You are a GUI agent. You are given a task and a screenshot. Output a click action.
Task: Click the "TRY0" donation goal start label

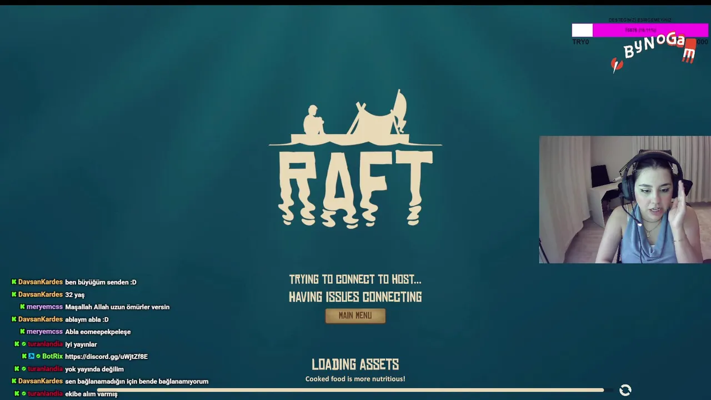click(580, 42)
